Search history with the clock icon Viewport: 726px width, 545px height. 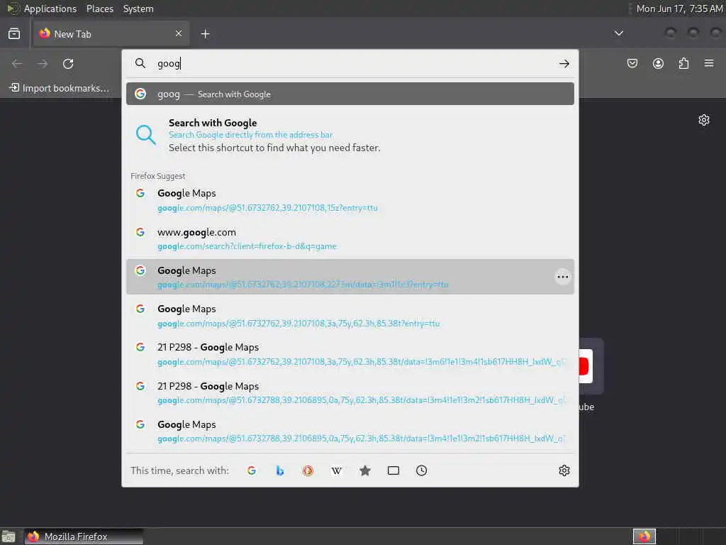[x=421, y=470]
